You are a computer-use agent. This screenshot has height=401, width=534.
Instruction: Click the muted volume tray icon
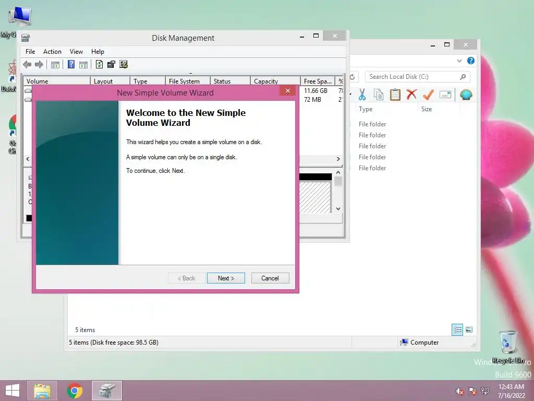tap(460, 391)
